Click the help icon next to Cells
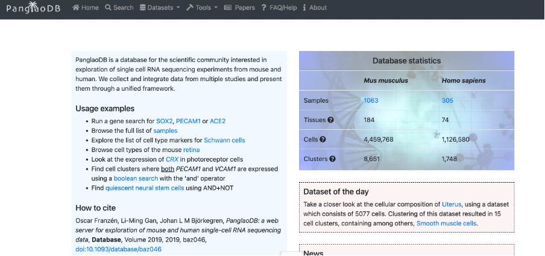Screen dimensions: 545x256 tap(323, 139)
